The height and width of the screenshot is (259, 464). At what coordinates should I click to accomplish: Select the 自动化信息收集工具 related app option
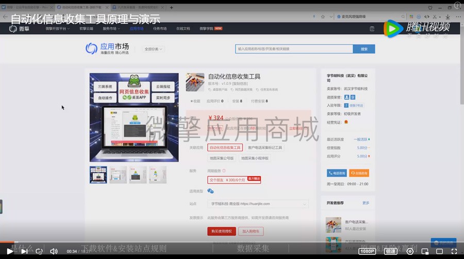(225, 148)
